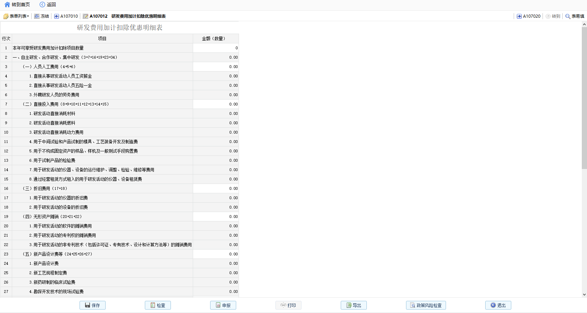Go to the home page (转到首页)
This screenshot has width=587, height=313.
(17, 5)
